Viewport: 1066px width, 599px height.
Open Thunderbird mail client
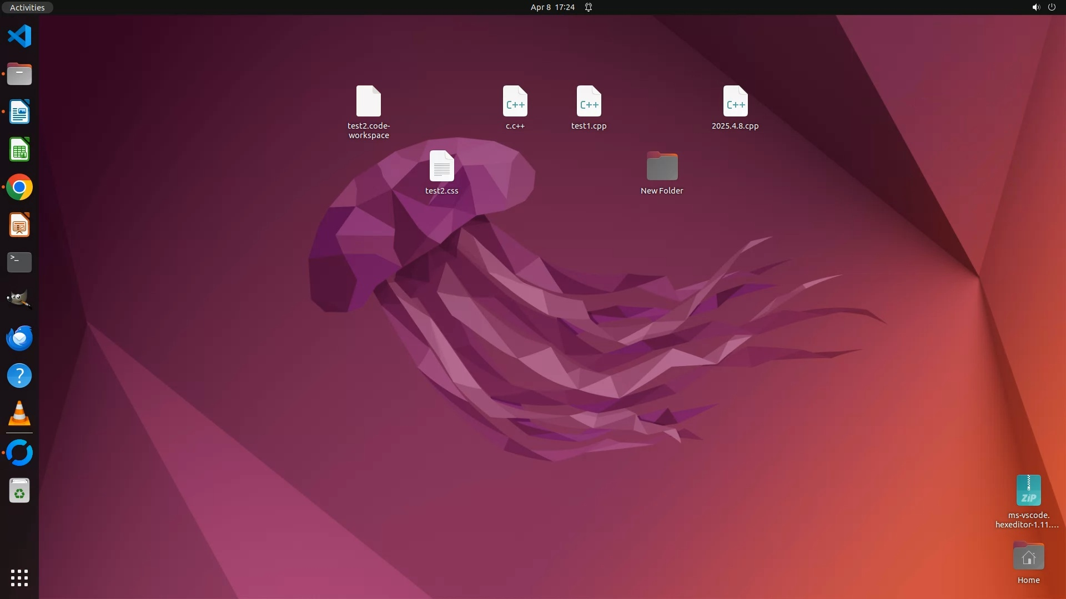coord(19,338)
